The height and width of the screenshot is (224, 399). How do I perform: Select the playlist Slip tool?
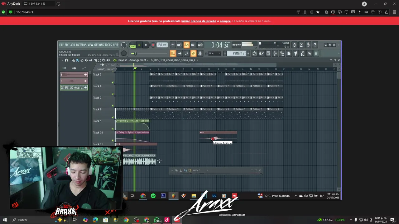click(91, 60)
